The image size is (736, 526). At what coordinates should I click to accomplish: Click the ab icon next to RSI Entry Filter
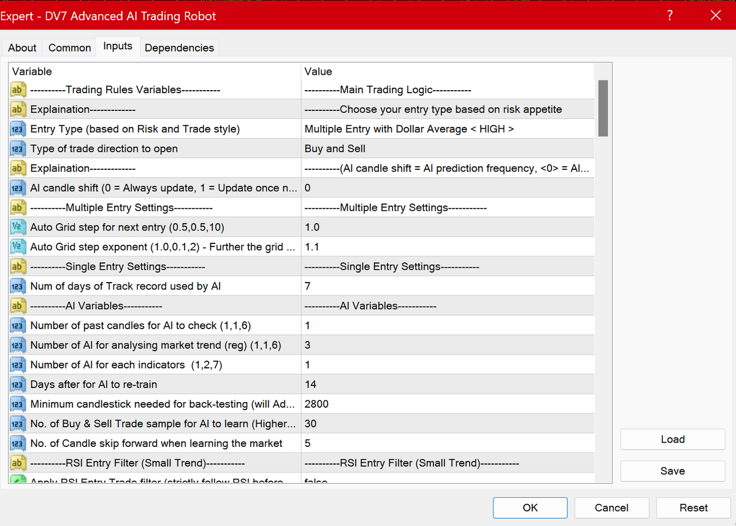(17, 463)
